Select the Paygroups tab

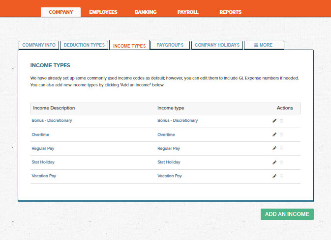coord(170,45)
